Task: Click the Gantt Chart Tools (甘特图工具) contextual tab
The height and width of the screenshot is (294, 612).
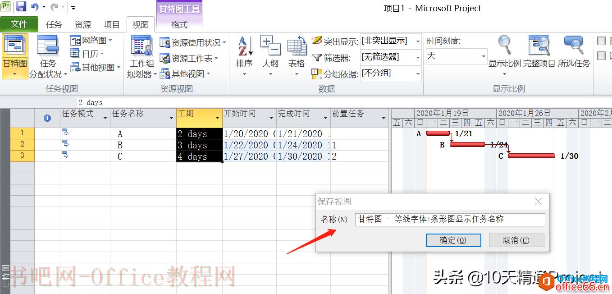Action: pos(179,9)
